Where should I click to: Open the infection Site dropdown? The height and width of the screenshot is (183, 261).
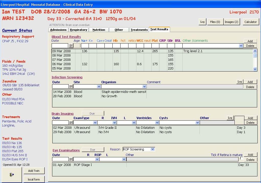99,87
